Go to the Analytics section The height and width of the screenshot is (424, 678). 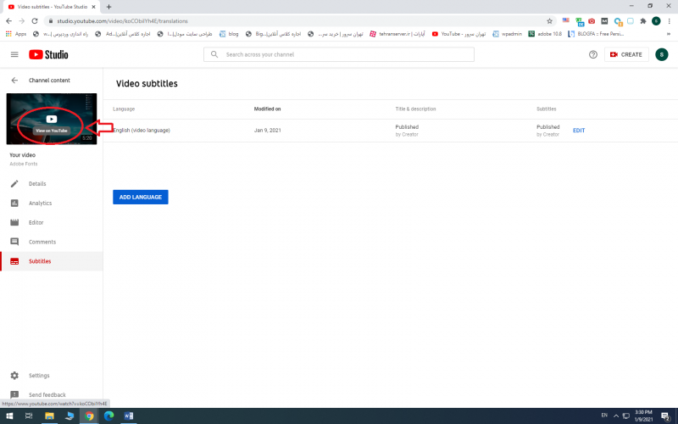[x=40, y=203]
